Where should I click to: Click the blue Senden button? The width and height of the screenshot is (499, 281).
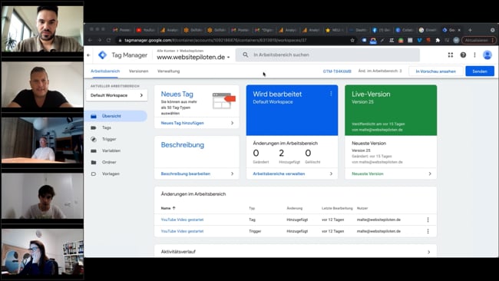[x=480, y=71]
